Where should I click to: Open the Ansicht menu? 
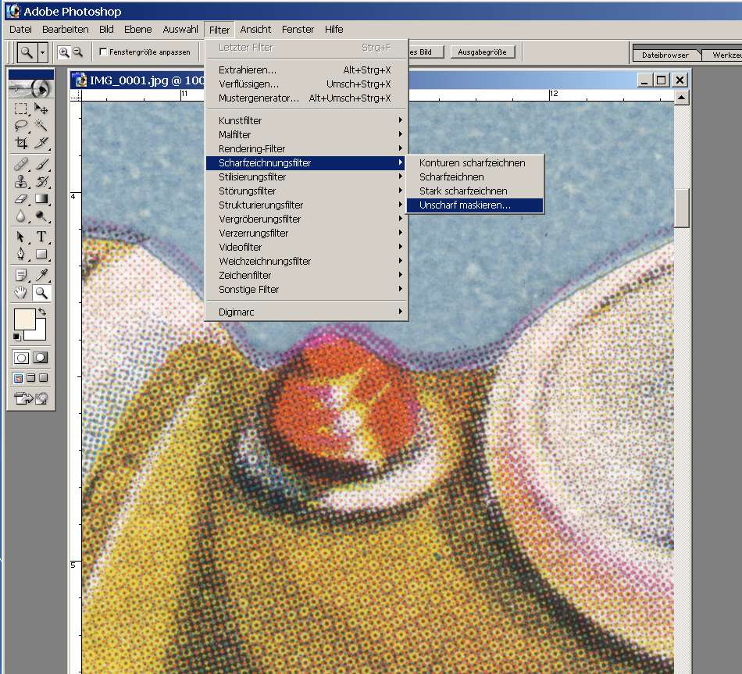click(x=255, y=30)
